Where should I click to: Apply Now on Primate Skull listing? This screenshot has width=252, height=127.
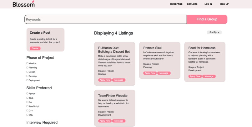tap(150, 73)
